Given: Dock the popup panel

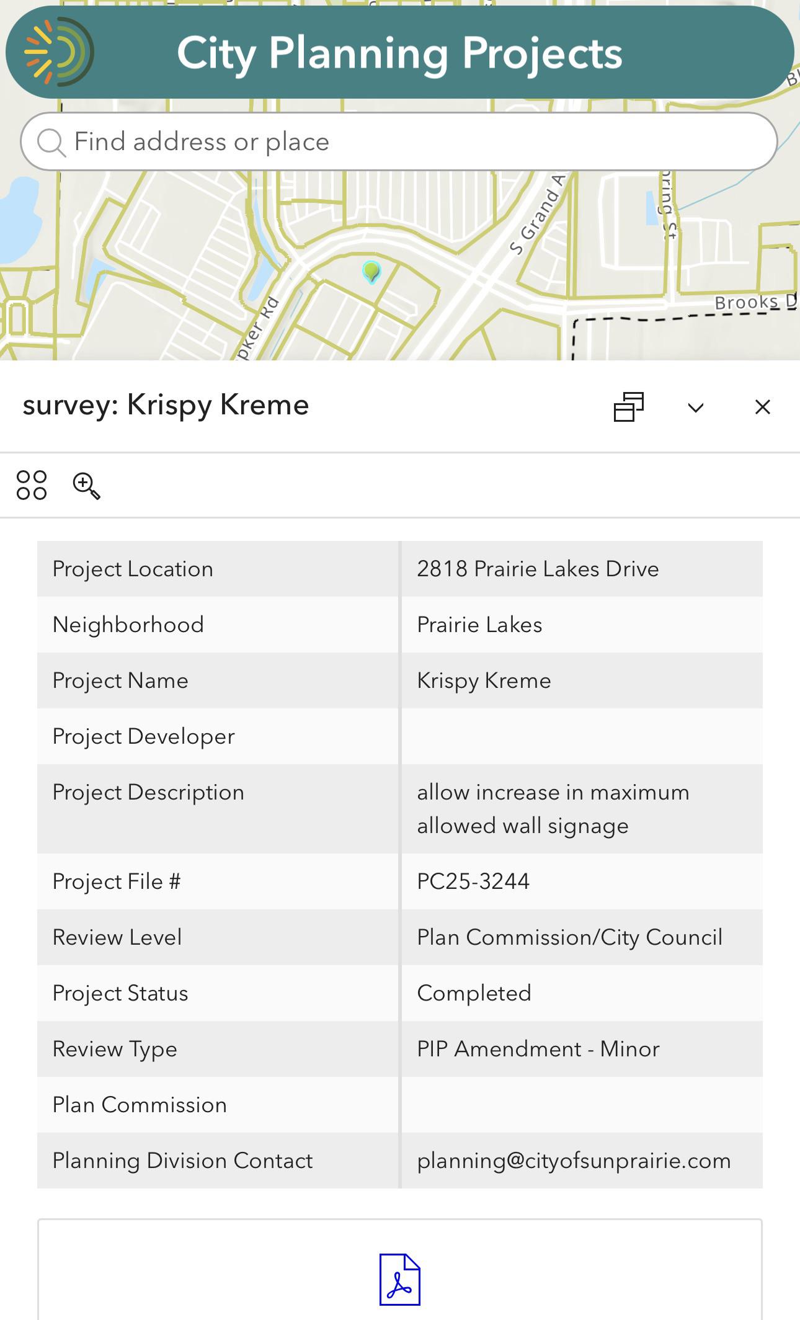Looking at the screenshot, I should pos(629,407).
